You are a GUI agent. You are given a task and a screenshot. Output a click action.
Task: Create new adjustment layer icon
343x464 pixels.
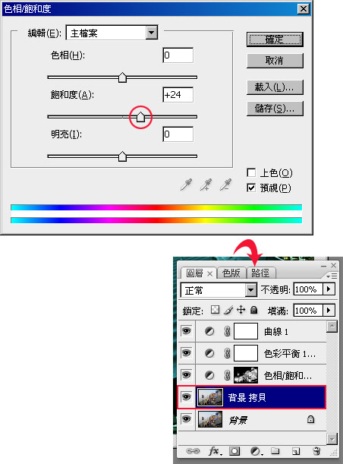tap(256, 451)
